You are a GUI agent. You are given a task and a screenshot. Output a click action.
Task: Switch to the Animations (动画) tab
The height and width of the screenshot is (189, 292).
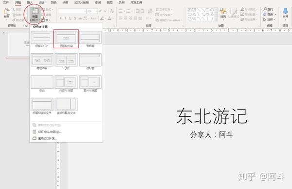coord(65,2)
